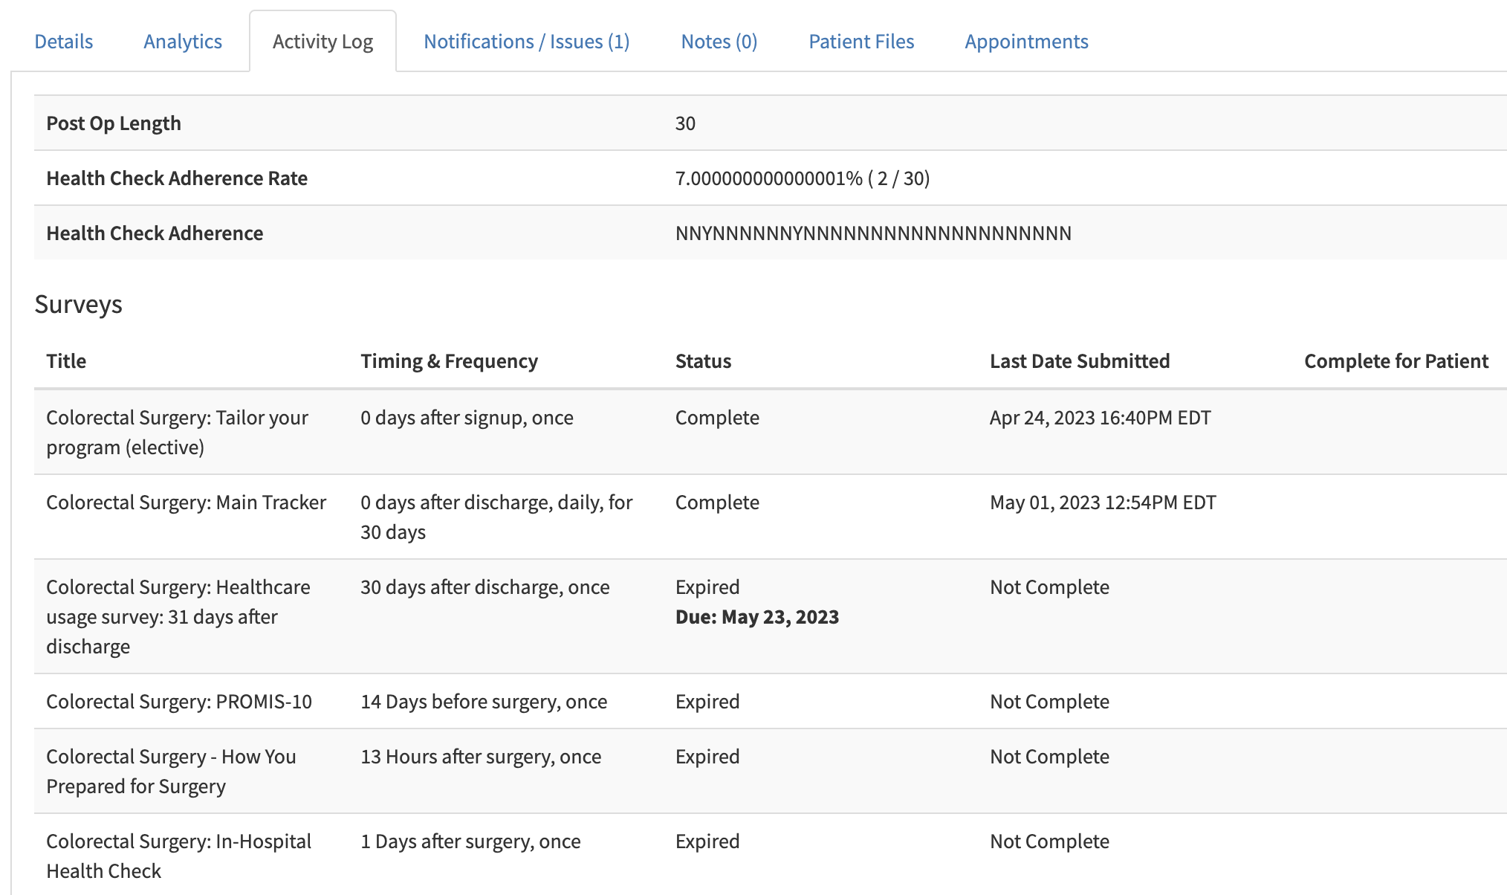Image resolution: width=1507 pixels, height=895 pixels.
Task: Click the Health Check Adherence string value
Action: [x=872, y=233]
